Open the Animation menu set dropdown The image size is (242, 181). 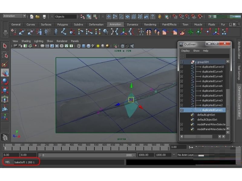click(x=14, y=16)
